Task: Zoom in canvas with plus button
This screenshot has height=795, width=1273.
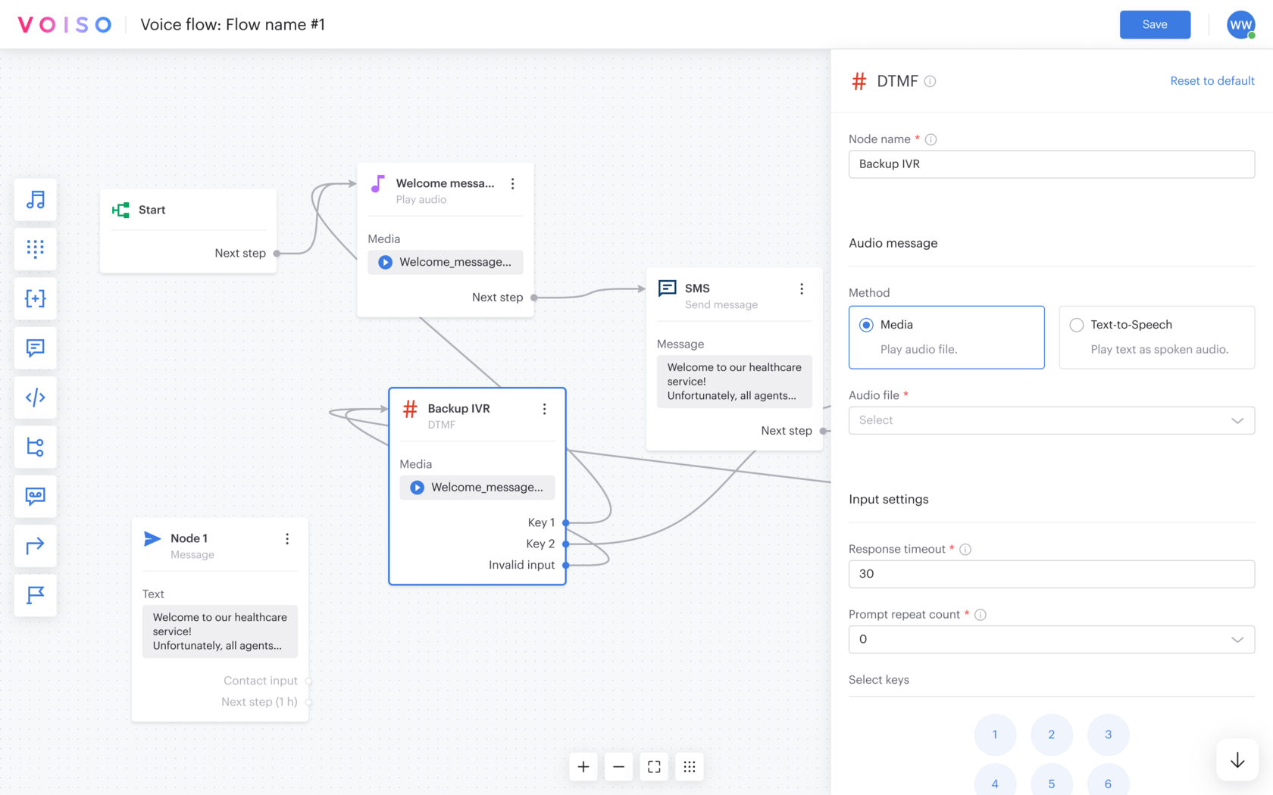Action: (583, 767)
